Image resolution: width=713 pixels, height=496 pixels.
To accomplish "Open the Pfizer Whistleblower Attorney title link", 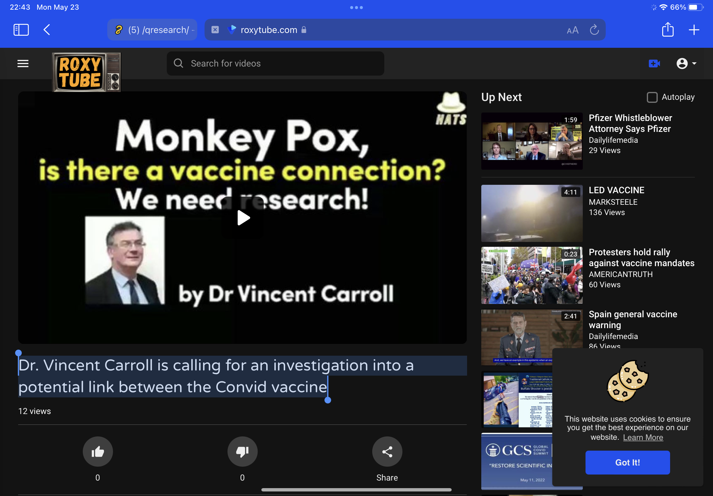I will tap(631, 123).
